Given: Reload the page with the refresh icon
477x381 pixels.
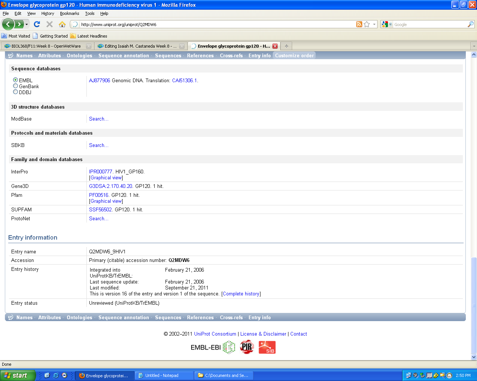Looking at the screenshot, I should 37,24.
